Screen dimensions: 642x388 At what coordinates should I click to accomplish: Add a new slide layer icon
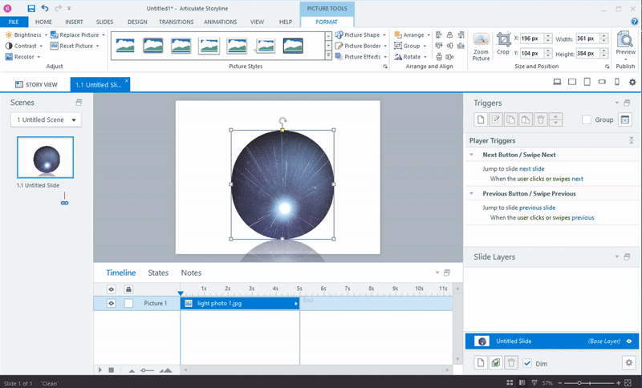480,363
